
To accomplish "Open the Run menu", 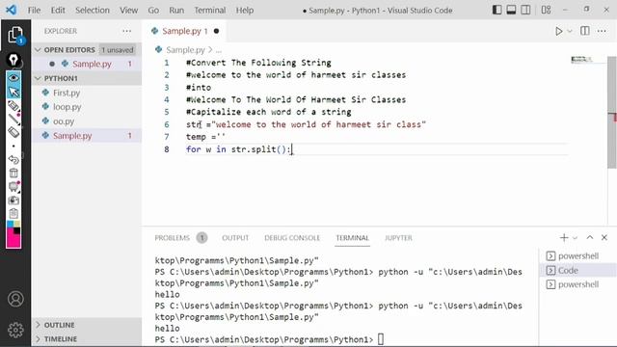I will tap(176, 11).
